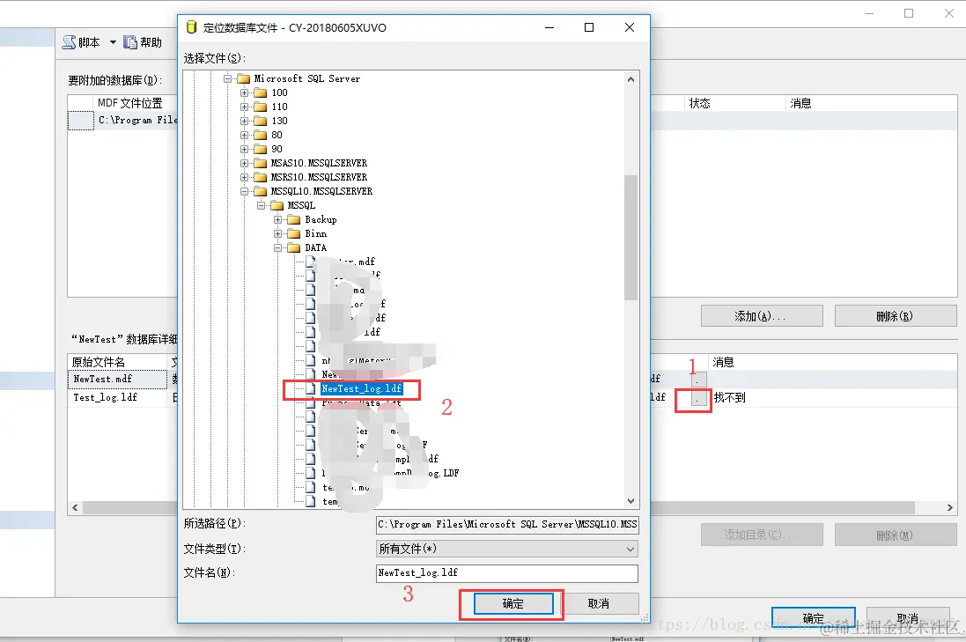Screen dimensions: 966x642
Task: Select the Backup folder icon
Action: point(294,220)
